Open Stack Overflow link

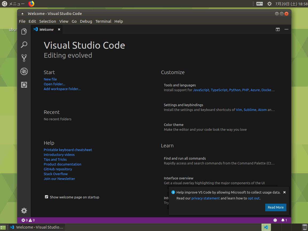[x=56, y=174]
